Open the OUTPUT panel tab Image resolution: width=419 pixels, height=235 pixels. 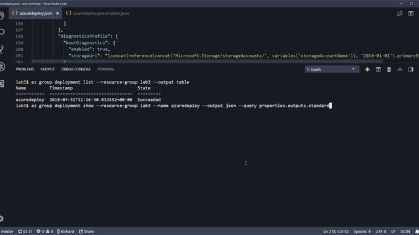click(48, 69)
